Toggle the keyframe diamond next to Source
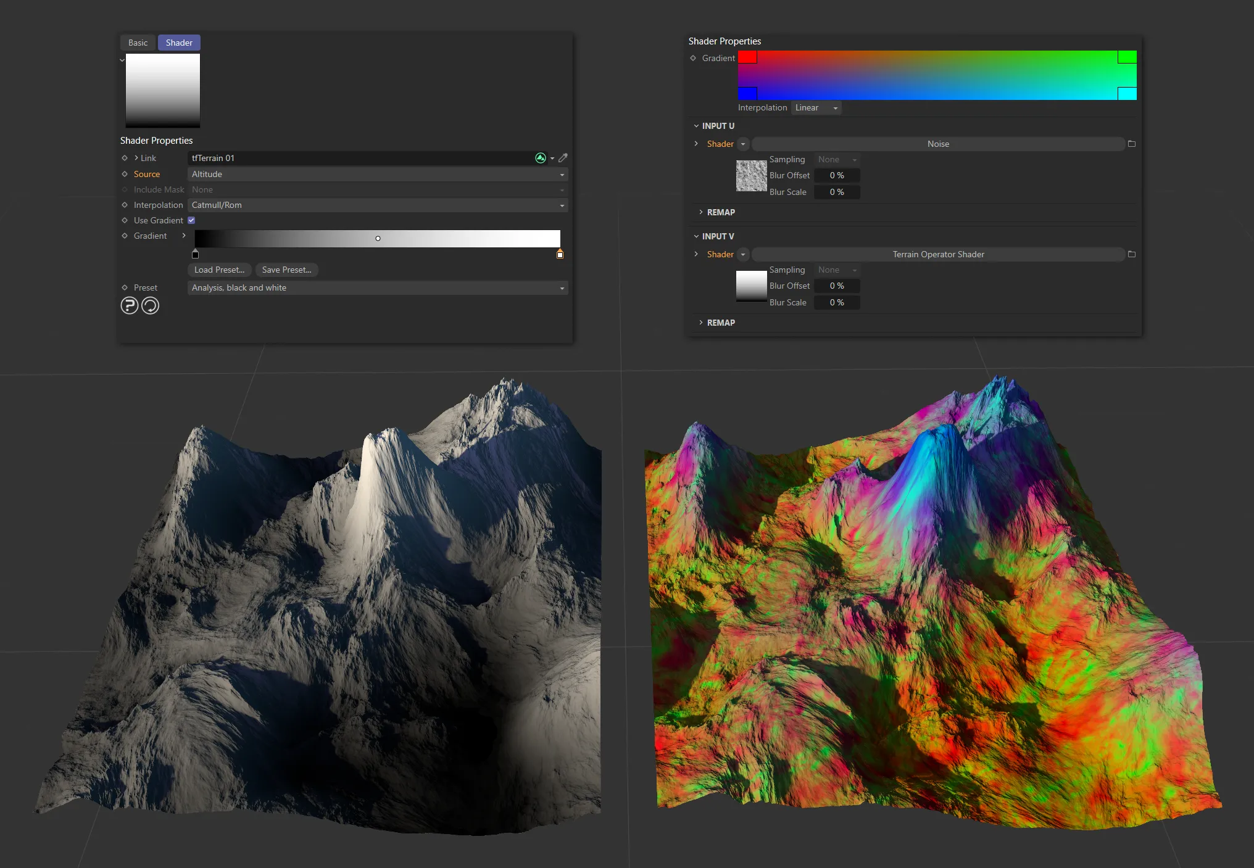Viewport: 1254px width, 868px height. (125, 174)
